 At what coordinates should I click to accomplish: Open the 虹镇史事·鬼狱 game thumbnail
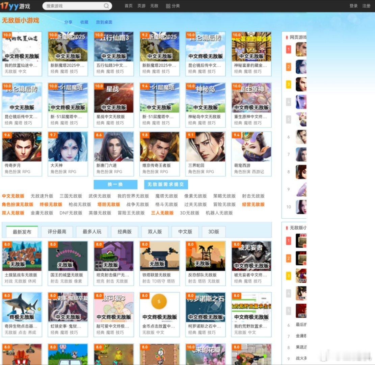pyautogui.click(x=68, y=307)
